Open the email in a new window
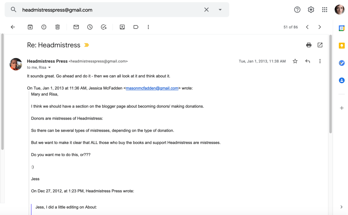The width and height of the screenshot is (348, 215). pos(320,45)
